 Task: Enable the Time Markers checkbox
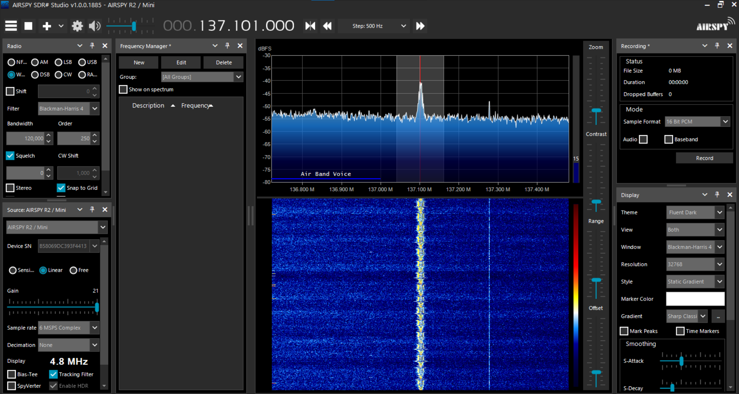coord(680,331)
